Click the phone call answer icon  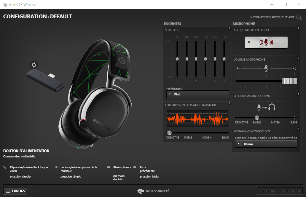(5, 167)
